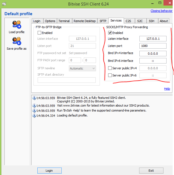Click the Bind IPv4 interface field
The image size is (174, 175).
(x=153, y=54)
